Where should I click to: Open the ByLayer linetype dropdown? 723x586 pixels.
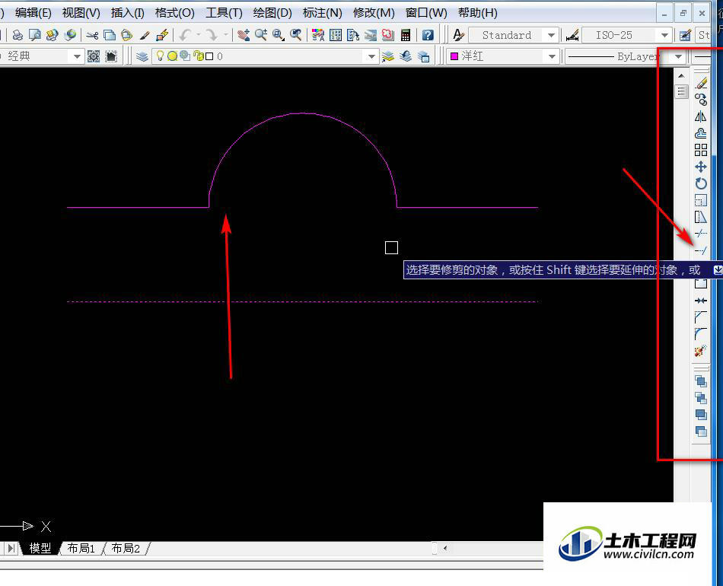[678, 57]
